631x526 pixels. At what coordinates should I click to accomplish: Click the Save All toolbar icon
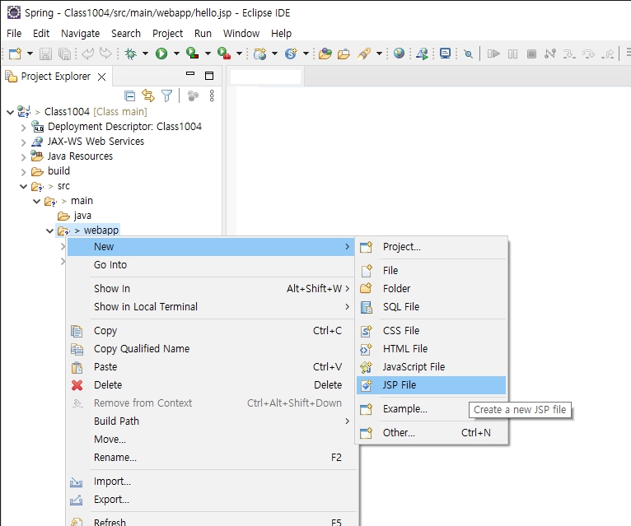click(64, 54)
